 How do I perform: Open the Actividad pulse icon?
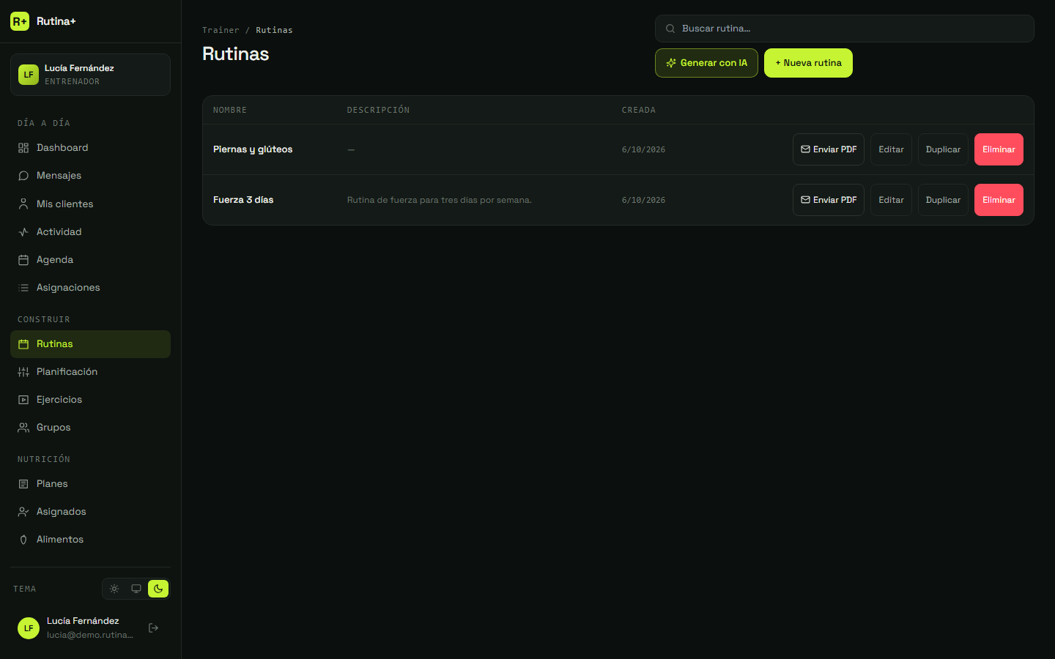23,232
